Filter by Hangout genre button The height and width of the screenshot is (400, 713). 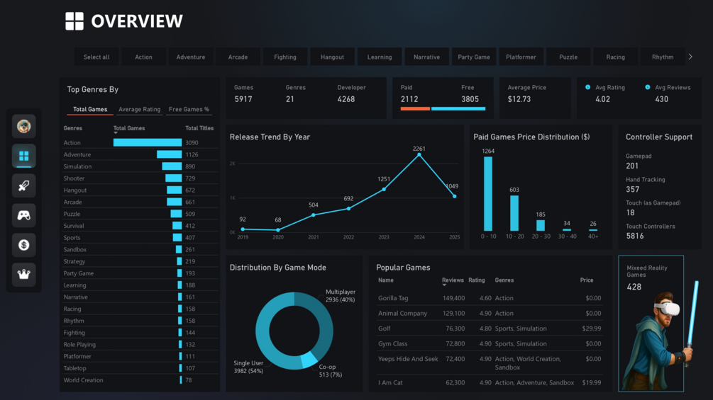[333, 57]
